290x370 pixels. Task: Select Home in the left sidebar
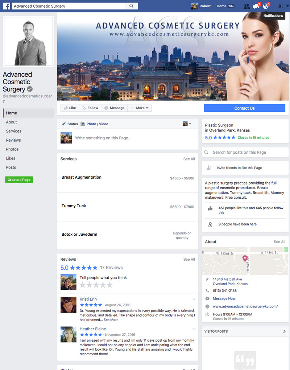point(28,113)
